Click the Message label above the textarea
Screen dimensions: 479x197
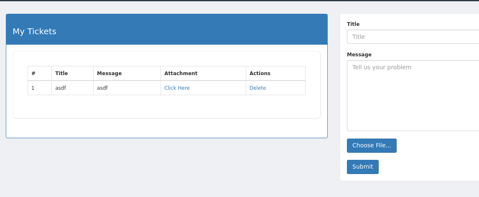[359, 55]
